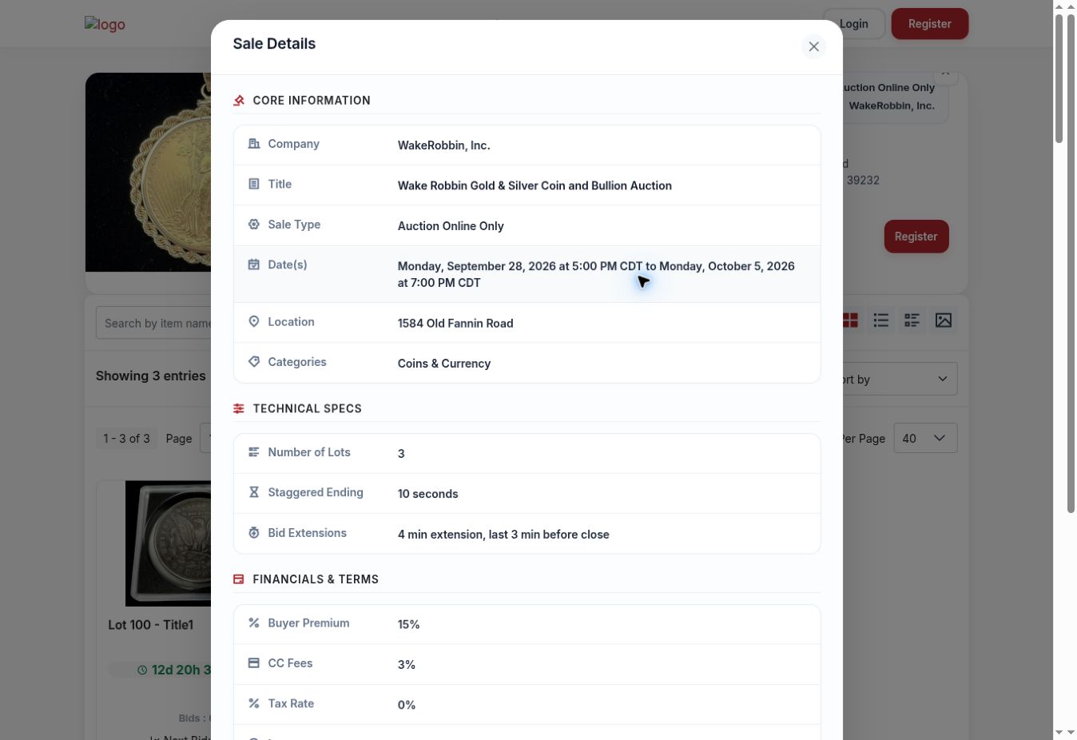This screenshot has width=1077, height=740.
Task: Click the 15% buyer premium value
Action: pyautogui.click(x=409, y=624)
